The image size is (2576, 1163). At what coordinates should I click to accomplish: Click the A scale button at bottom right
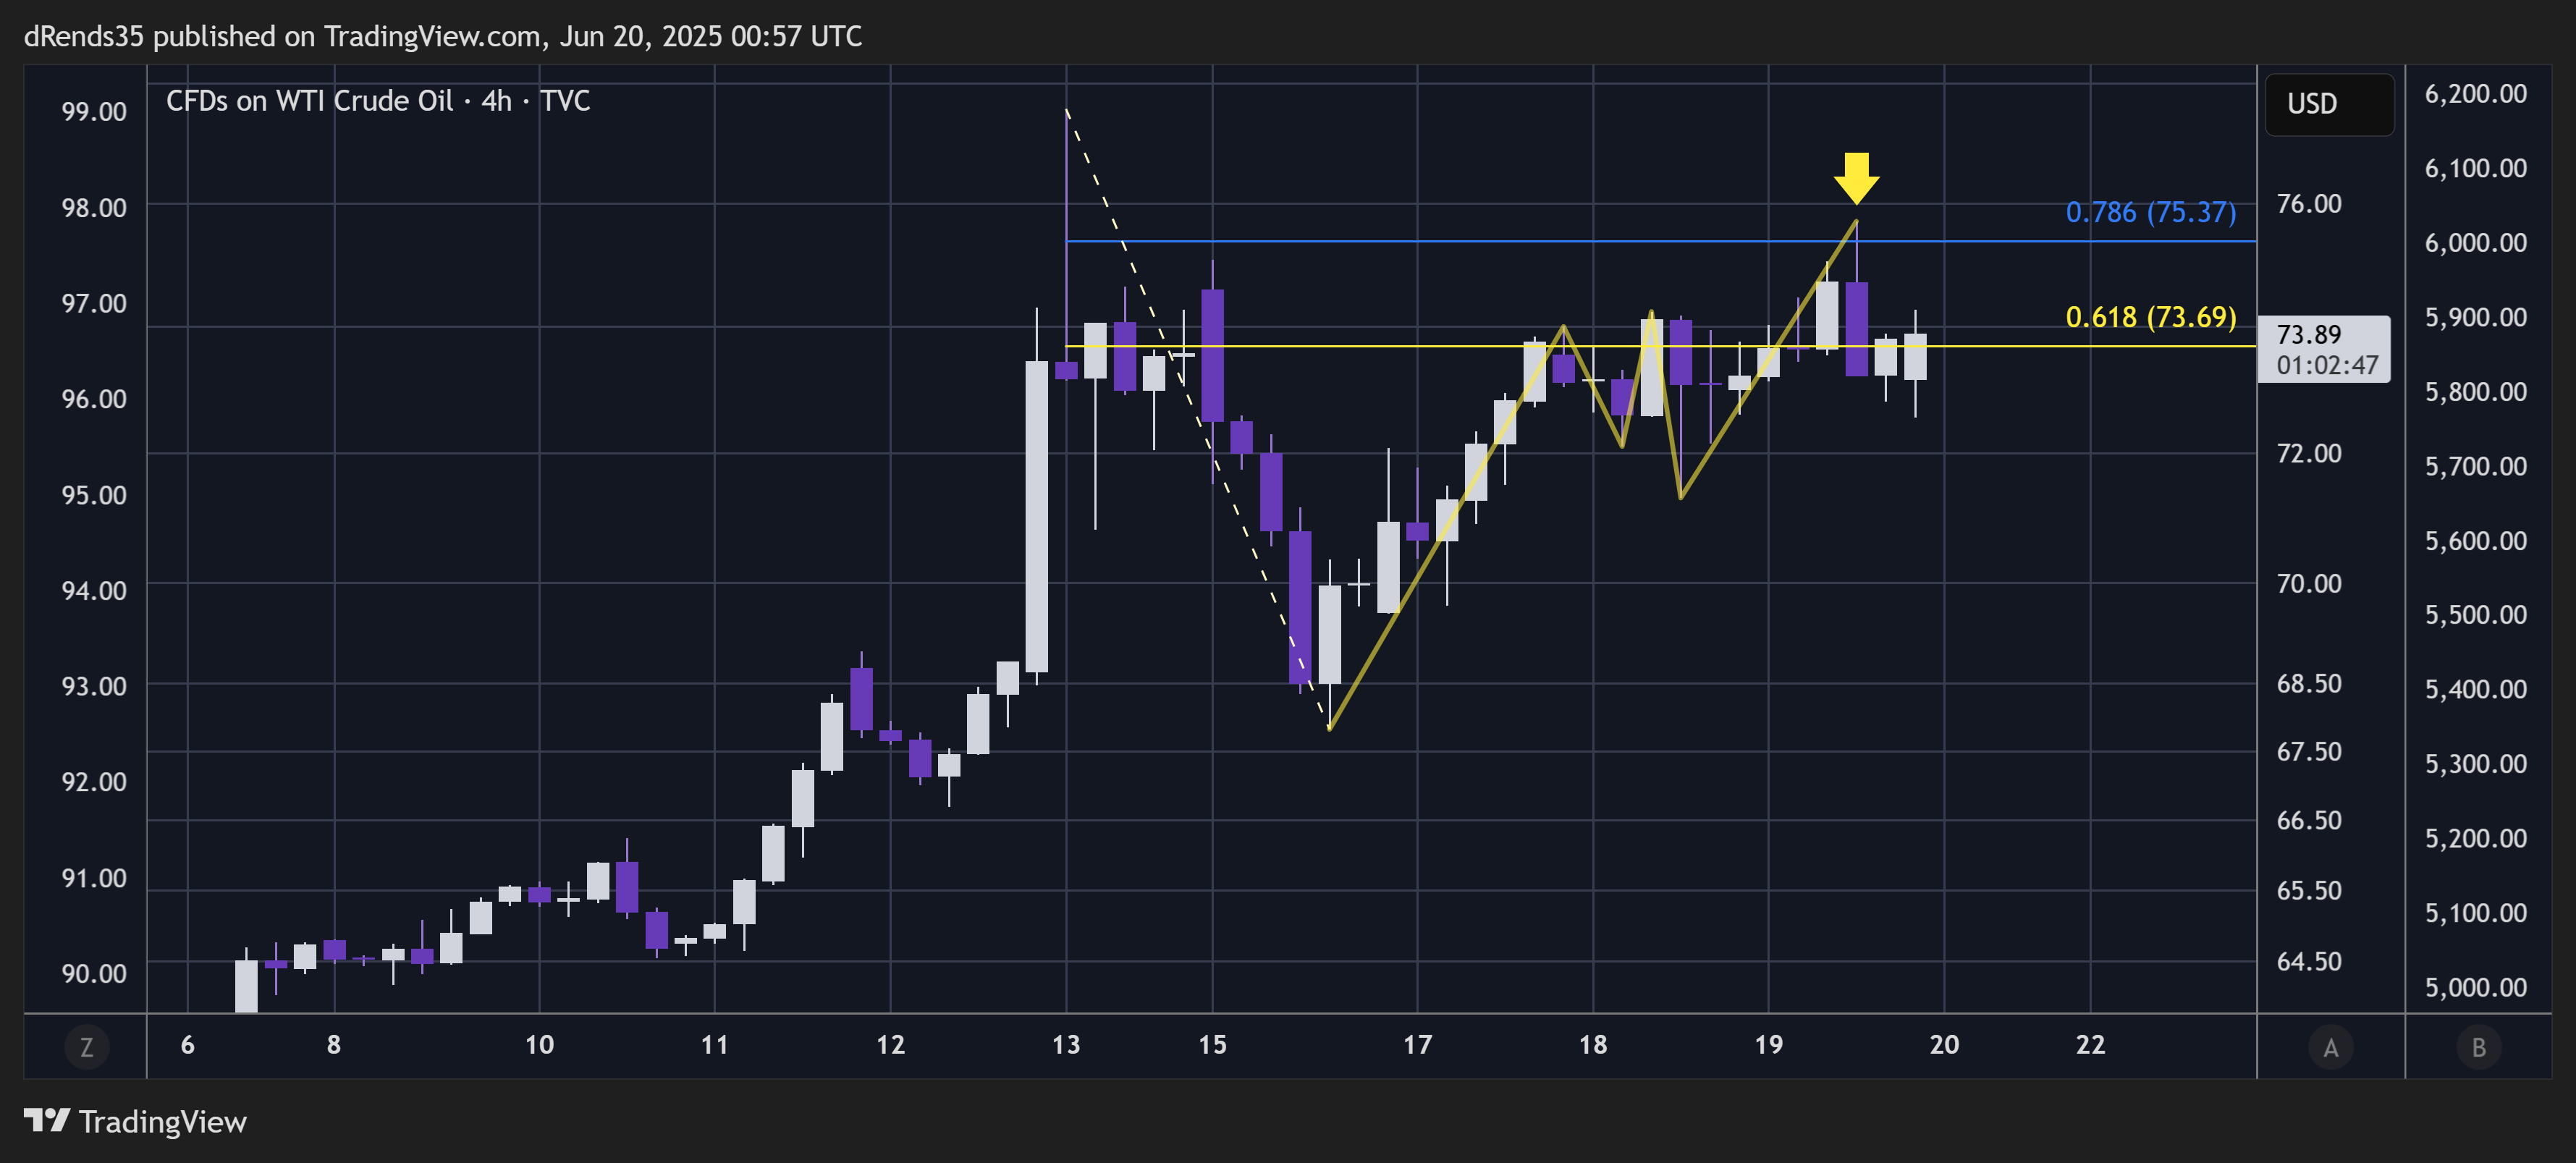(2331, 1047)
